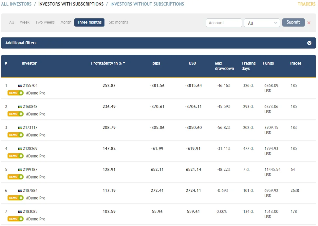Click pips value 272.41
The width and height of the screenshot is (318, 226).
pyautogui.click(x=157, y=191)
